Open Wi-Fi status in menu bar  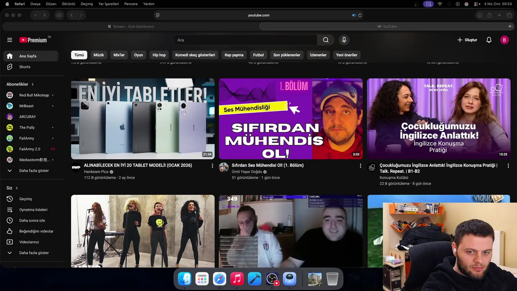[440, 4]
